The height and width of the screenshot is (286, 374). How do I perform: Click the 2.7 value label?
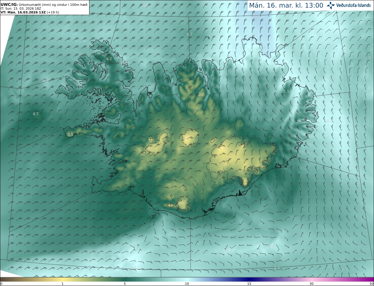point(201,94)
